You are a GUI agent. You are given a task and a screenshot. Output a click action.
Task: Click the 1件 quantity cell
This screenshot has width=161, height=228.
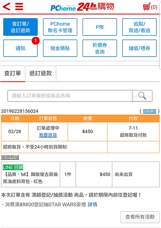[x=68, y=174]
